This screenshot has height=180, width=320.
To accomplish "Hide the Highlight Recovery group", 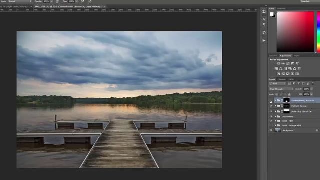I will click(271, 106).
